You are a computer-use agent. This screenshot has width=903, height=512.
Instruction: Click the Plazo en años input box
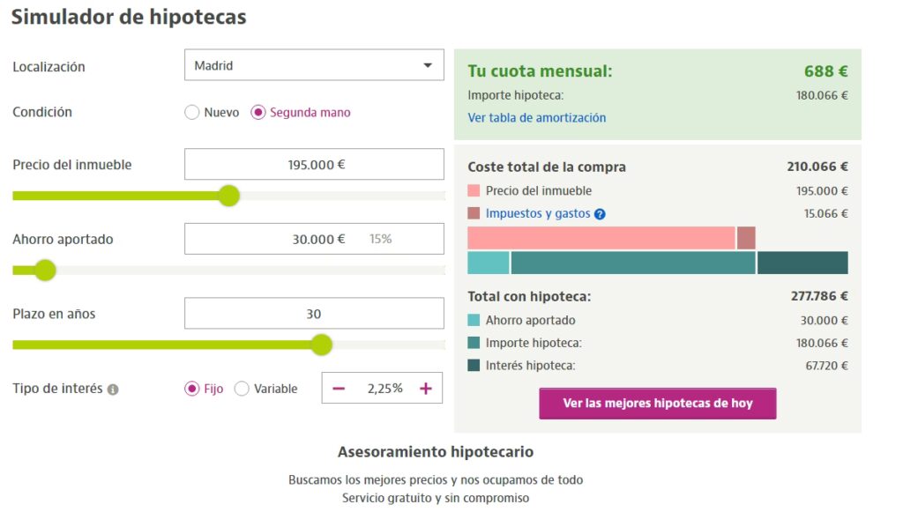314,314
